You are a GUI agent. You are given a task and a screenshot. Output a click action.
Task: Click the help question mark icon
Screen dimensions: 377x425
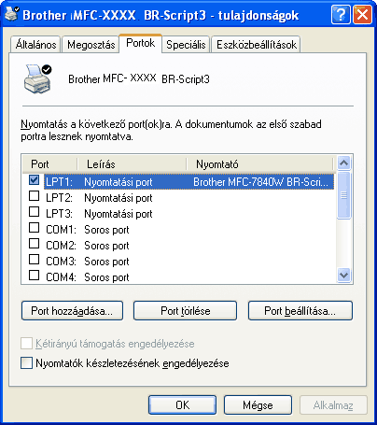(341, 14)
